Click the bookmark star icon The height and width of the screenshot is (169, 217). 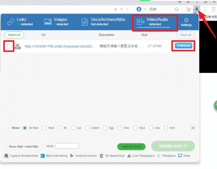pos(116,9)
